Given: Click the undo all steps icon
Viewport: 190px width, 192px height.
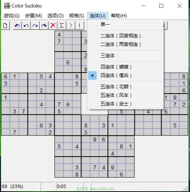Looking at the screenshot, I should pos(17,25).
